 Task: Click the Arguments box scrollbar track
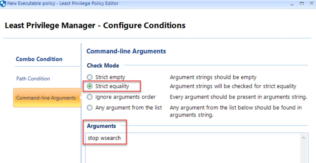pyautogui.click(x=303, y=151)
